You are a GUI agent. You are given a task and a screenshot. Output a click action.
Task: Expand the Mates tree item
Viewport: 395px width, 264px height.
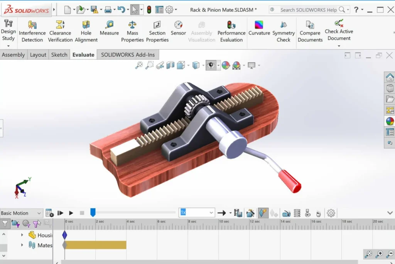click(22, 245)
